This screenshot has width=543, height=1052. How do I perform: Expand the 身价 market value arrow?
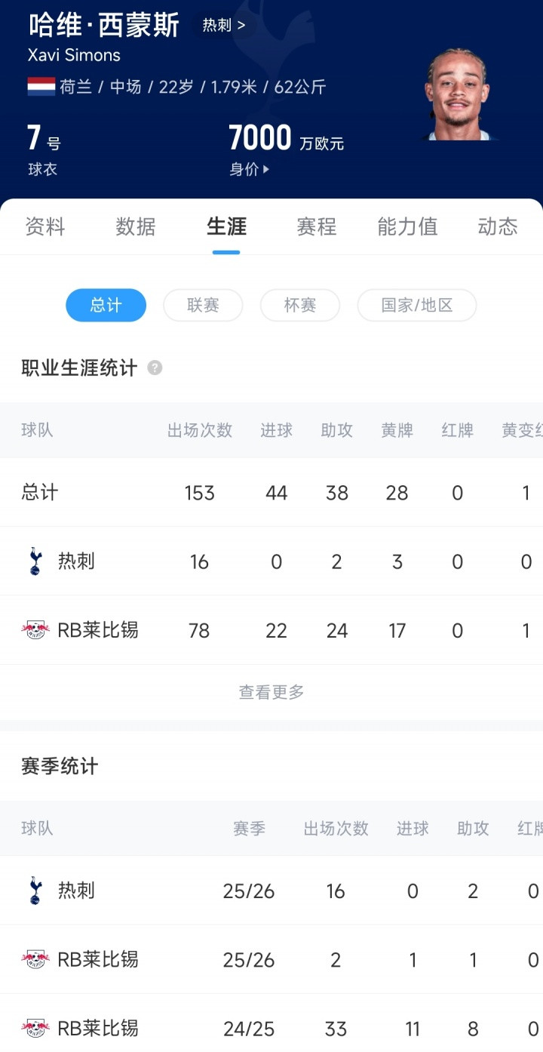click(x=265, y=170)
